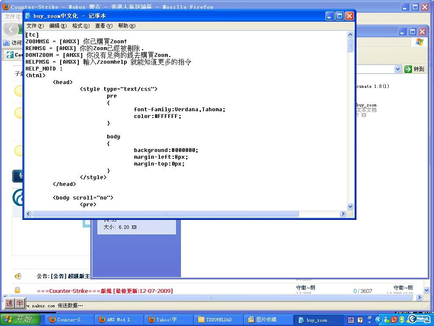This screenshot has width=434, height=326.
Task: Switch to the Counter-S... Firefox taskbar button
Action: pos(69,320)
